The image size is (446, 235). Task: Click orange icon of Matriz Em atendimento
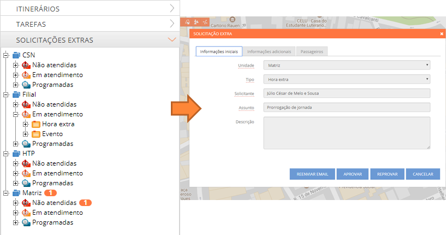pos(26,213)
